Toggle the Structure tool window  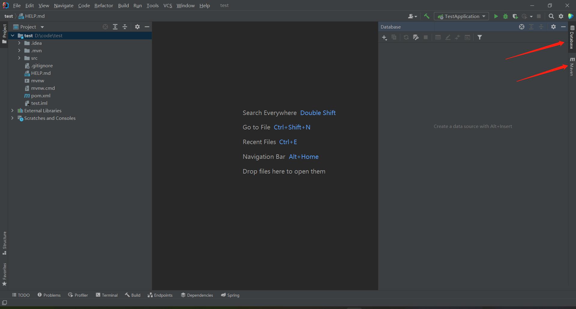4,243
